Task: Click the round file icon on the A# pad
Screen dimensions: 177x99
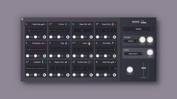Action: click(91, 75)
